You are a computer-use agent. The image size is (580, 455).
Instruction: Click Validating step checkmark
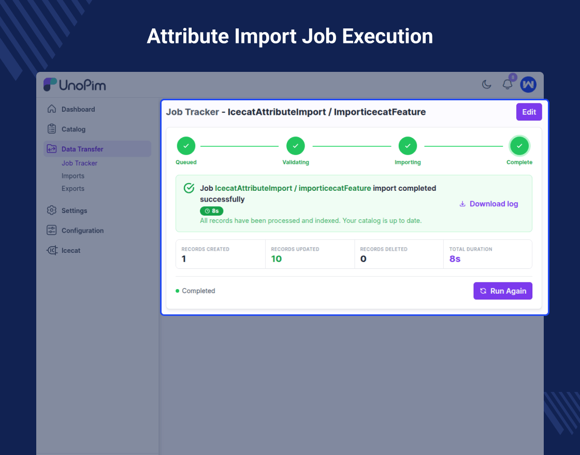296,146
